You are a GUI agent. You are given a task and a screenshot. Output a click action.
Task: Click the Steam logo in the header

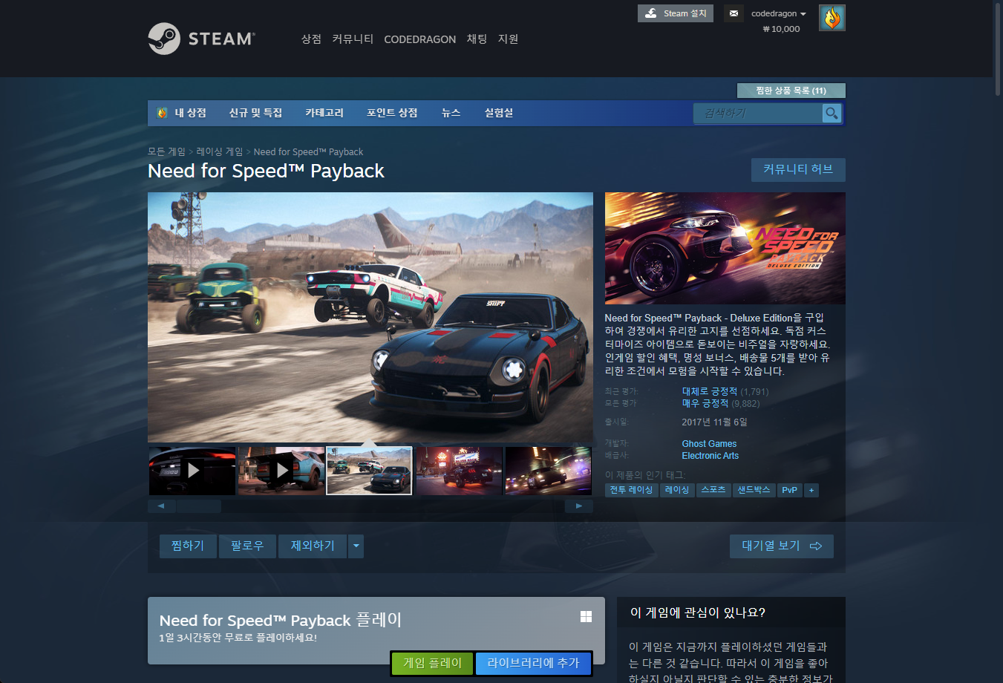(201, 39)
